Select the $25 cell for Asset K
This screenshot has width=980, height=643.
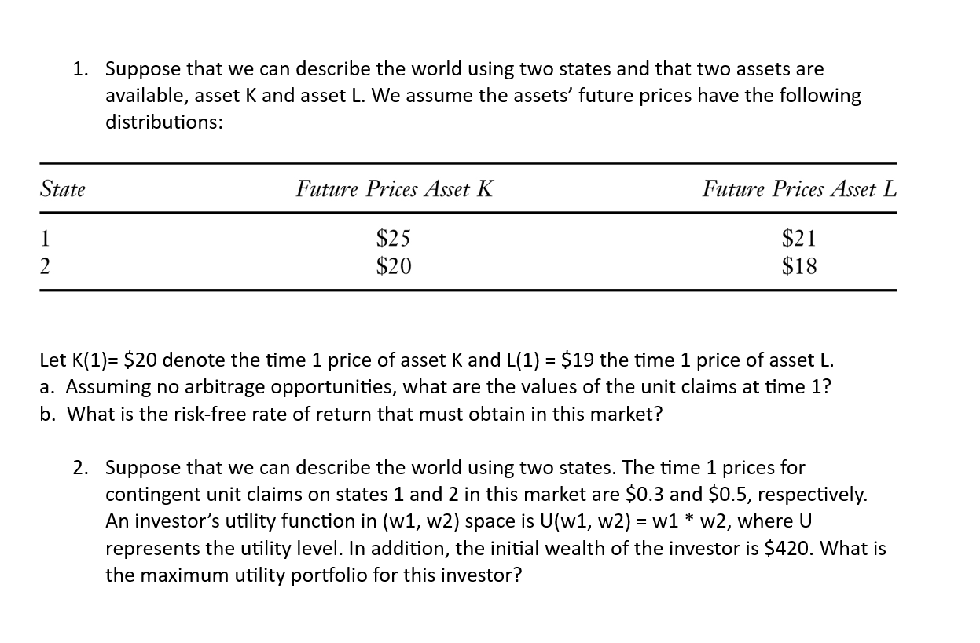click(394, 237)
